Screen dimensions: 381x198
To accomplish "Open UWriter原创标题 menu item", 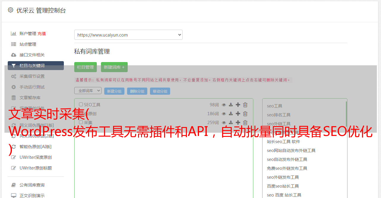I will [36, 168].
